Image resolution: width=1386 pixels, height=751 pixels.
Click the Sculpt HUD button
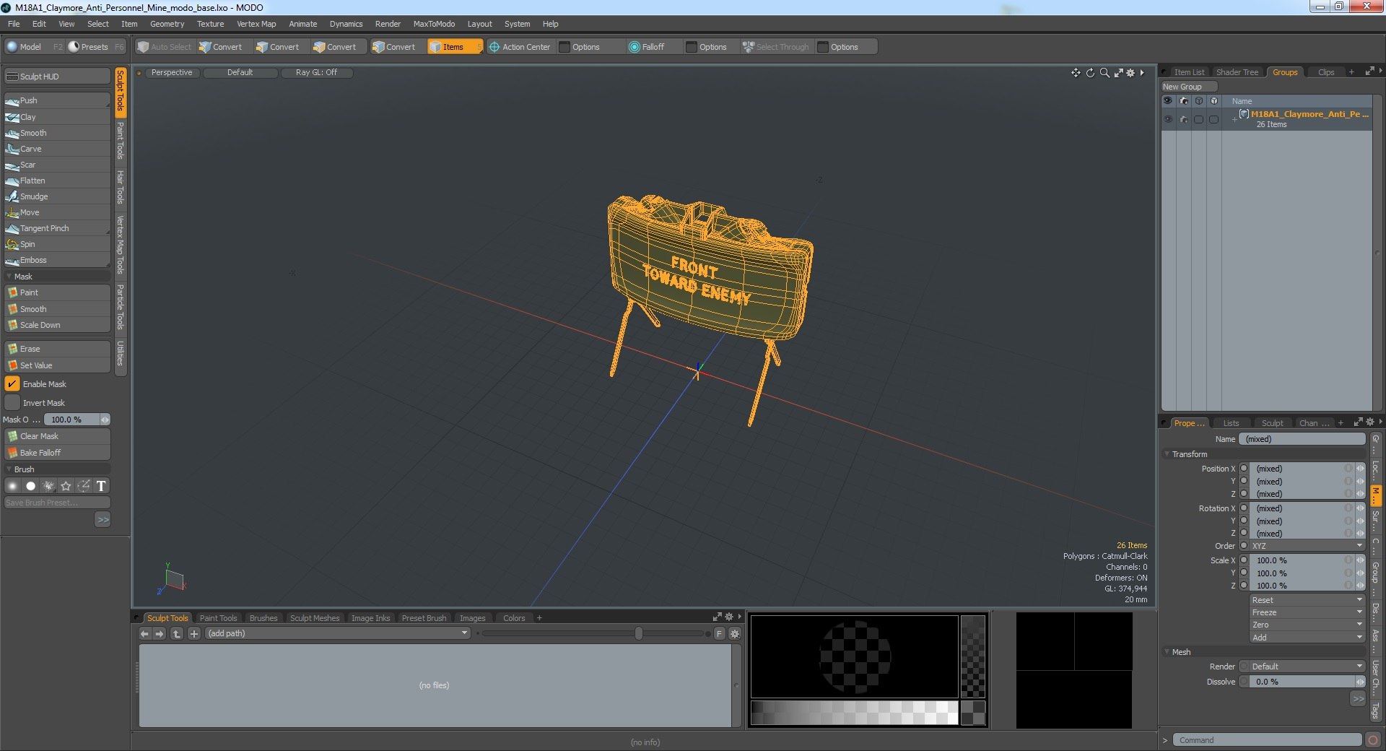click(x=57, y=77)
